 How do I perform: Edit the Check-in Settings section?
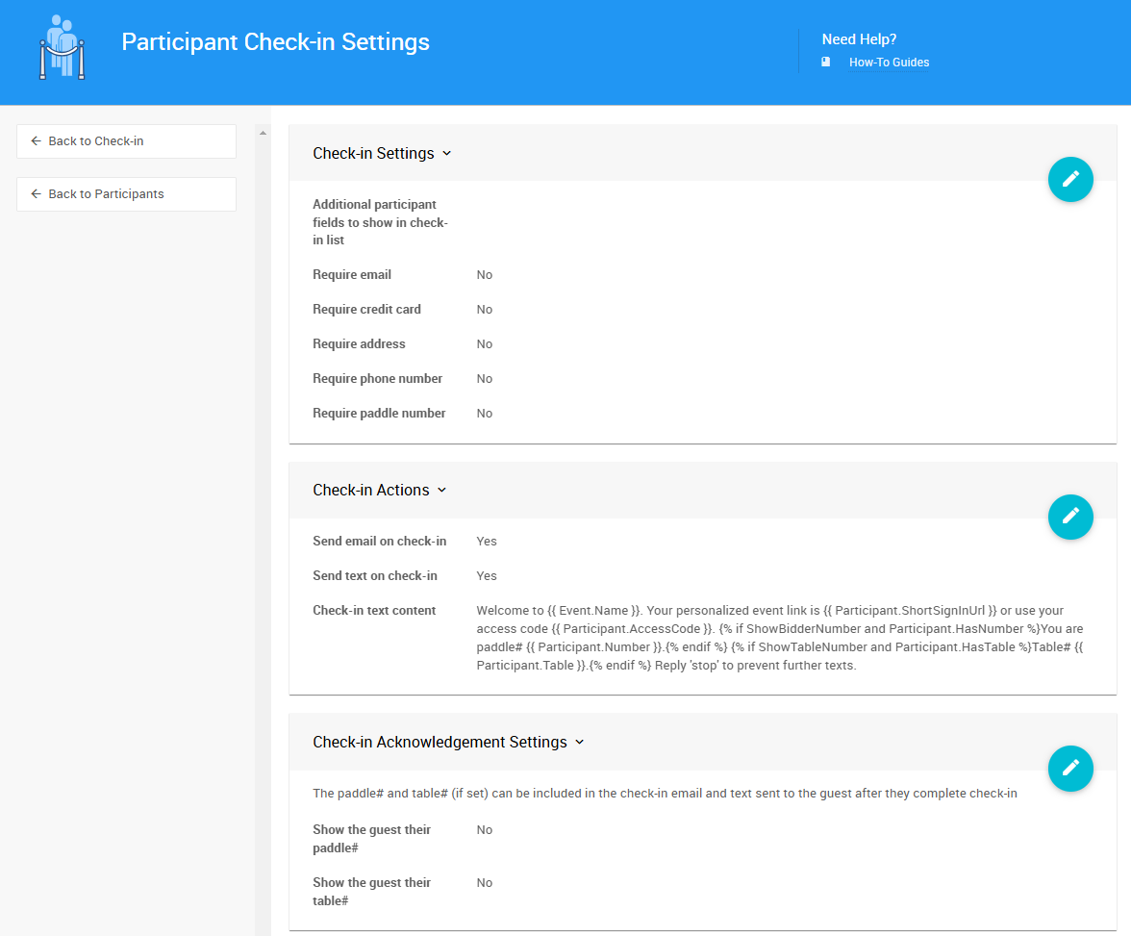[x=1070, y=179]
